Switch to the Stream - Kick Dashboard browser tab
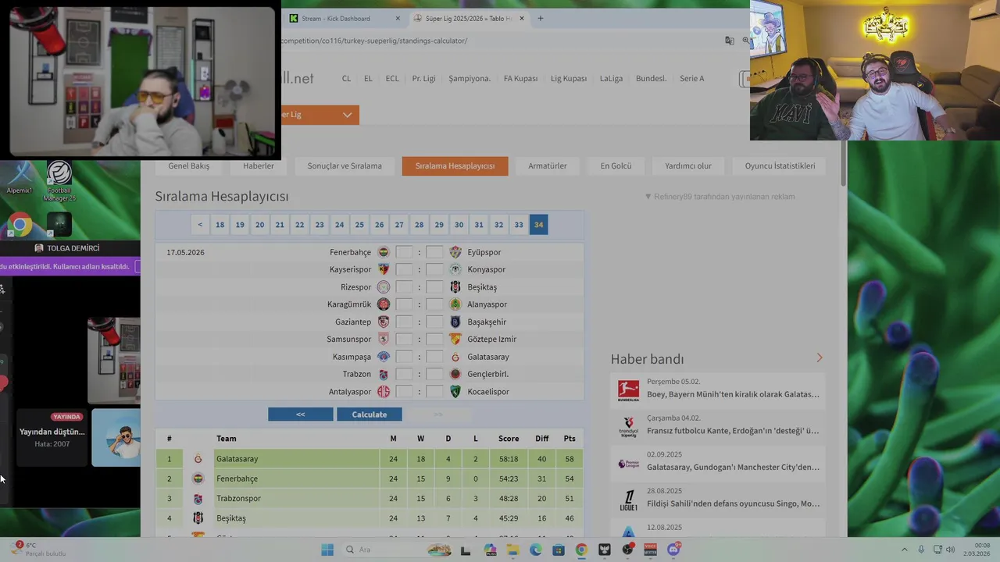1000x562 pixels. [x=336, y=18]
